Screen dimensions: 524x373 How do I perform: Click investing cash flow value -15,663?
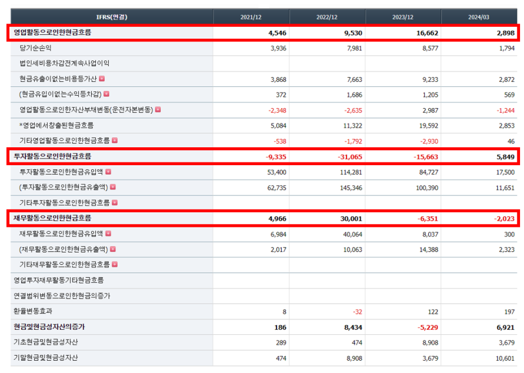point(425,157)
